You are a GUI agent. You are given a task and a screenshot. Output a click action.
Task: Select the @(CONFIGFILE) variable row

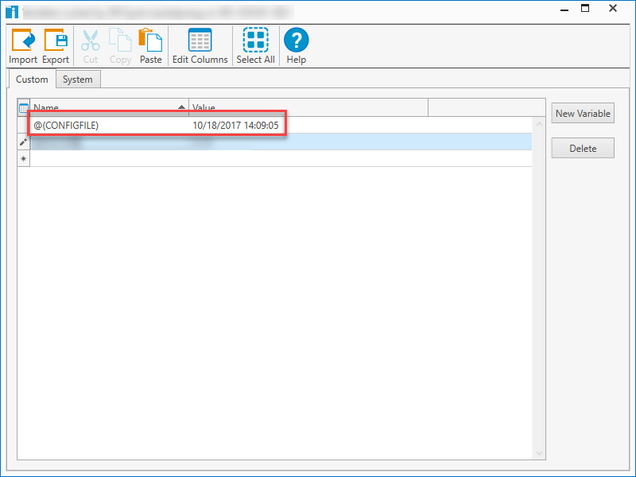coord(119,125)
